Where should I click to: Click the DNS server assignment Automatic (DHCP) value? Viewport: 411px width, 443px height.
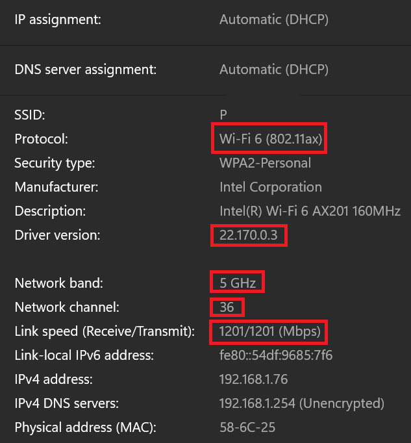tap(274, 70)
